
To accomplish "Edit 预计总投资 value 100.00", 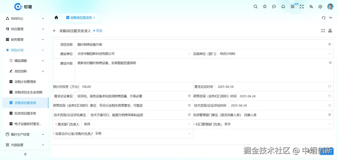I will (136, 87).
